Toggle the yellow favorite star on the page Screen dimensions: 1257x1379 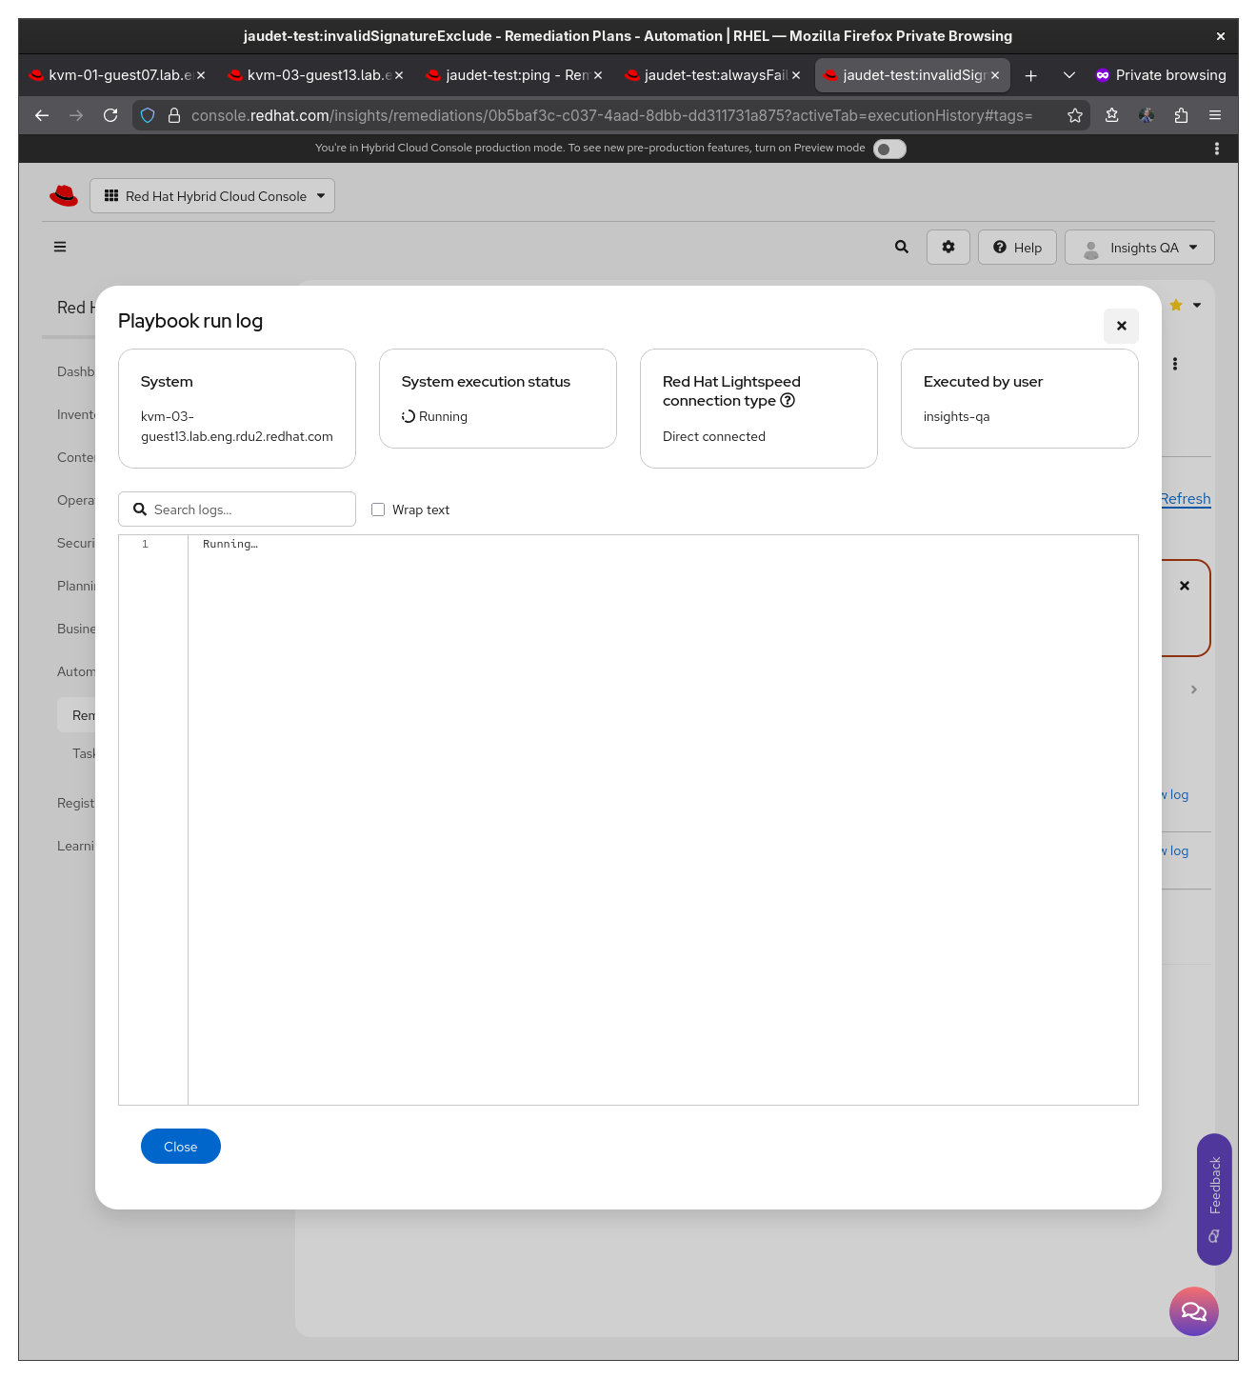[1176, 305]
